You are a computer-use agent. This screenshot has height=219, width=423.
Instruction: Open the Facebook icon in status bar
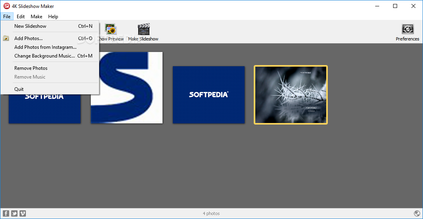tap(6, 213)
